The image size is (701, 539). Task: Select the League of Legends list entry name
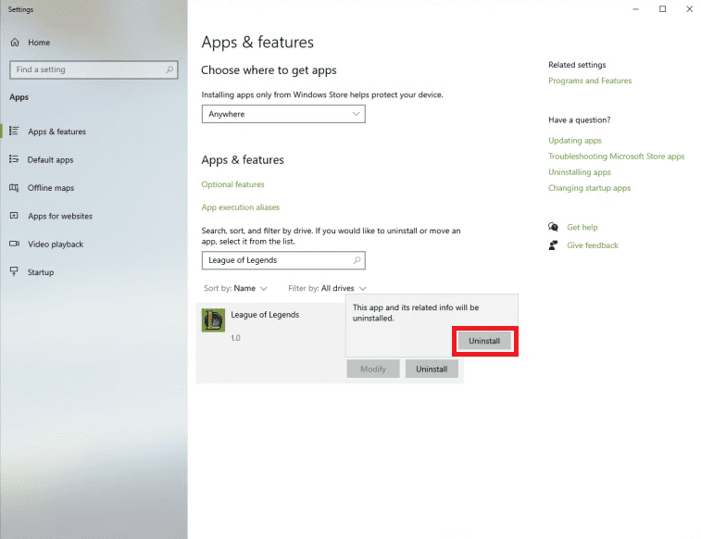(265, 315)
